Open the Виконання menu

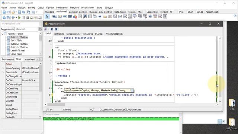tap(62, 7)
